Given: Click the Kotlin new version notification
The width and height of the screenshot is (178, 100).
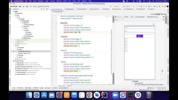Looking at the screenshot, I should pyautogui.click(x=149, y=83).
